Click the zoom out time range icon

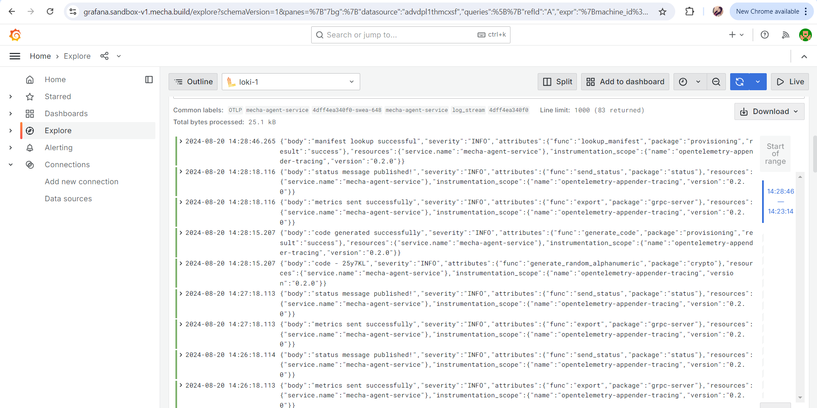click(x=716, y=82)
